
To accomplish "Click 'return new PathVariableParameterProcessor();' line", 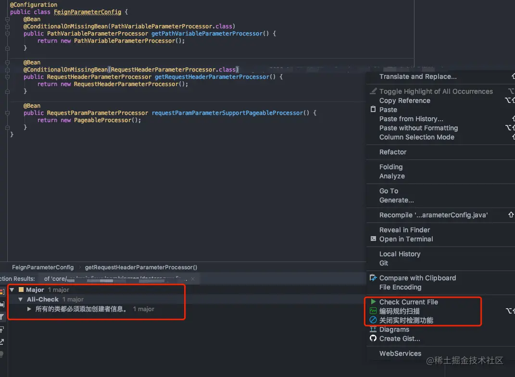I will tap(111, 41).
